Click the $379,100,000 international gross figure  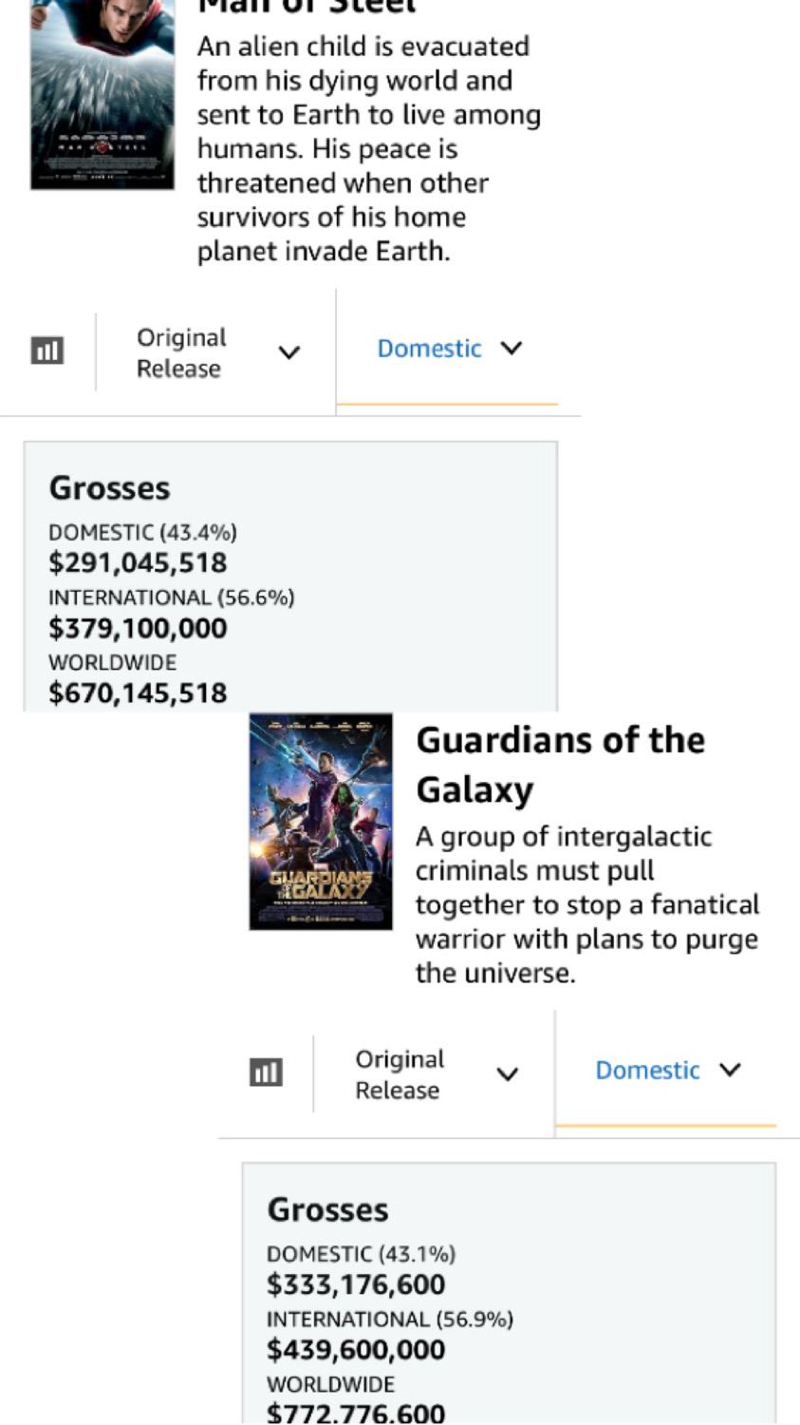point(139,628)
